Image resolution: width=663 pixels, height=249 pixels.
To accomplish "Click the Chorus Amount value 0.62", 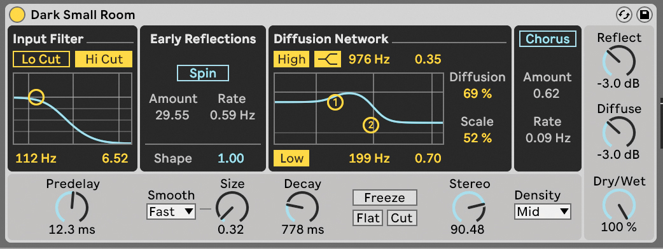I will coord(547,93).
